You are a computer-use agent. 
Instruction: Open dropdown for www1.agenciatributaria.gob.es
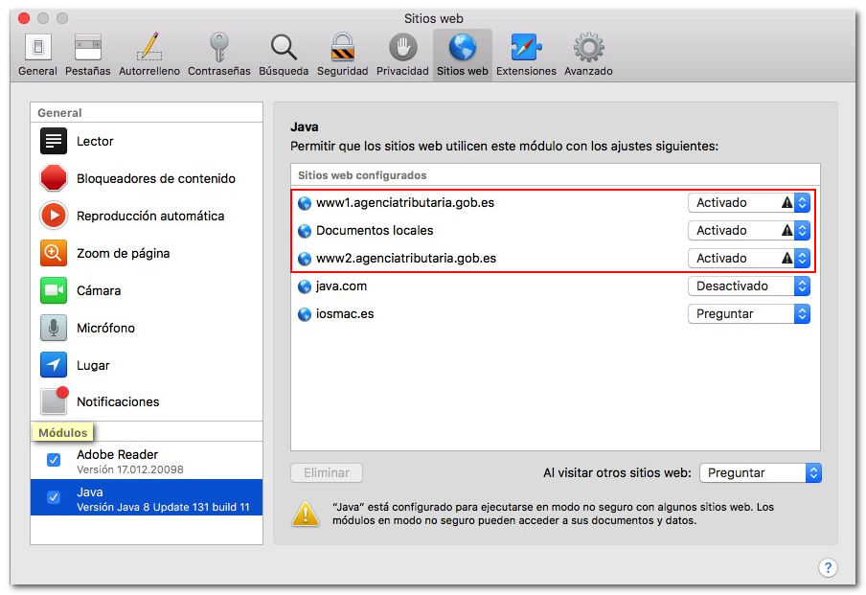[x=749, y=203]
